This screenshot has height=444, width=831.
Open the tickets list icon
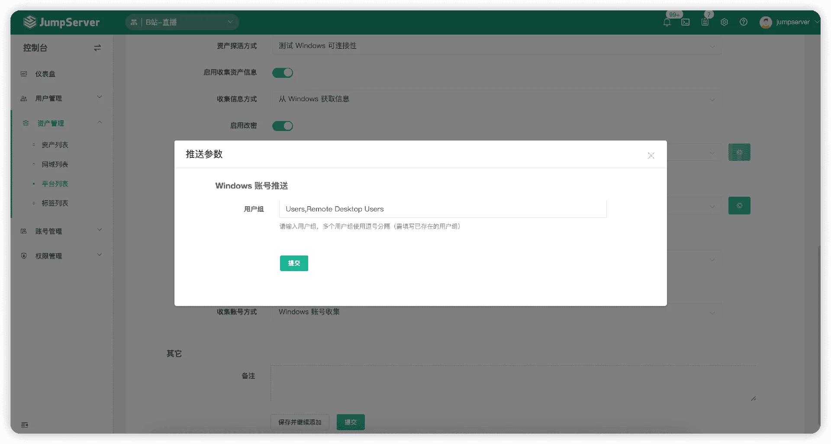(x=705, y=22)
